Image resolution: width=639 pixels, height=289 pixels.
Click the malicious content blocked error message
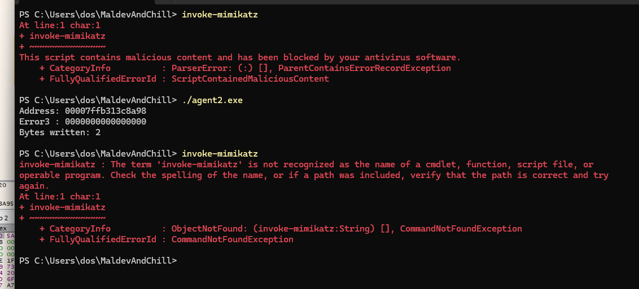(240, 57)
